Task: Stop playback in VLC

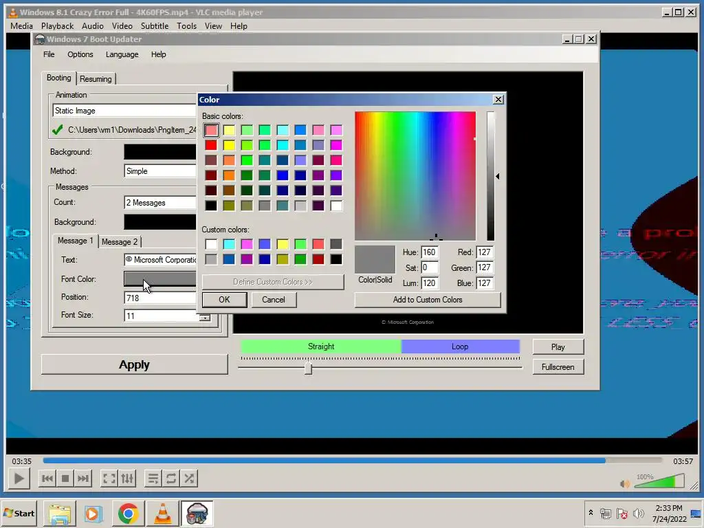Action: (x=65, y=478)
